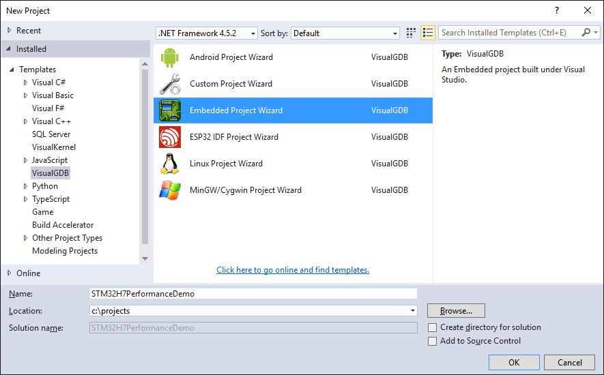Select the 'Embedded Project Wizard' name
The height and width of the screenshot is (375, 604).
pos(236,110)
